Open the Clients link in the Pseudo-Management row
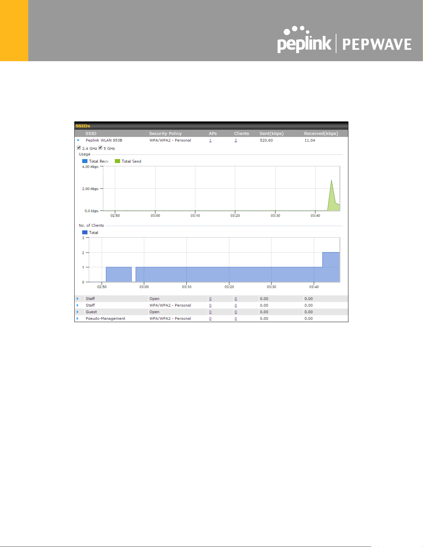Image resolution: width=423 pixels, height=547 pixels. 236,318
